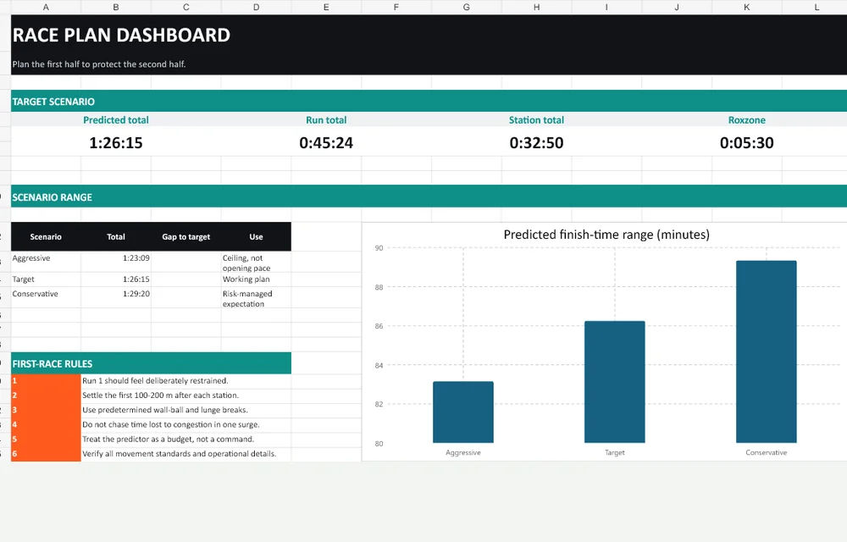Select orange rule number 3 cell
Viewport: 847px width, 542px height.
point(46,410)
